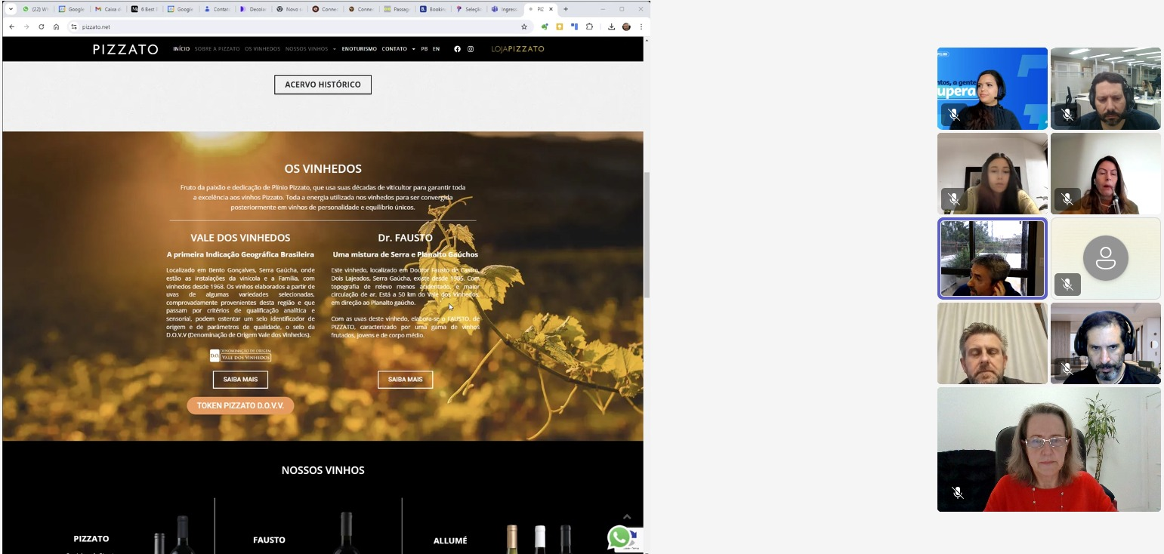Switch to the Booking tab

point(434,9)
